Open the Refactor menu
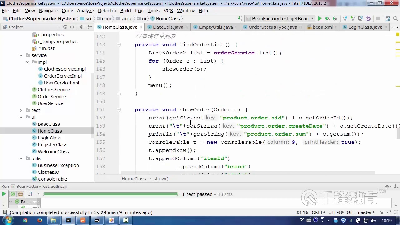 (107, 11)
